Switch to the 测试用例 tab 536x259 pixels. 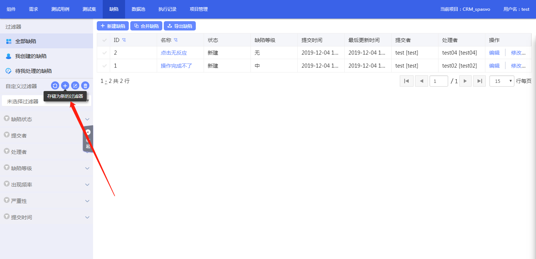(60, 9)
